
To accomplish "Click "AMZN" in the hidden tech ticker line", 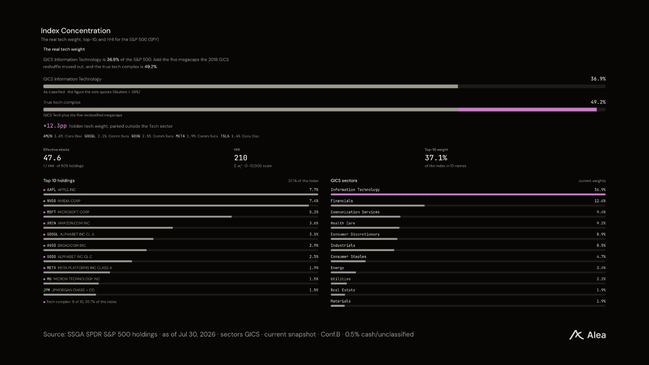I will click(x=48, y=136).
